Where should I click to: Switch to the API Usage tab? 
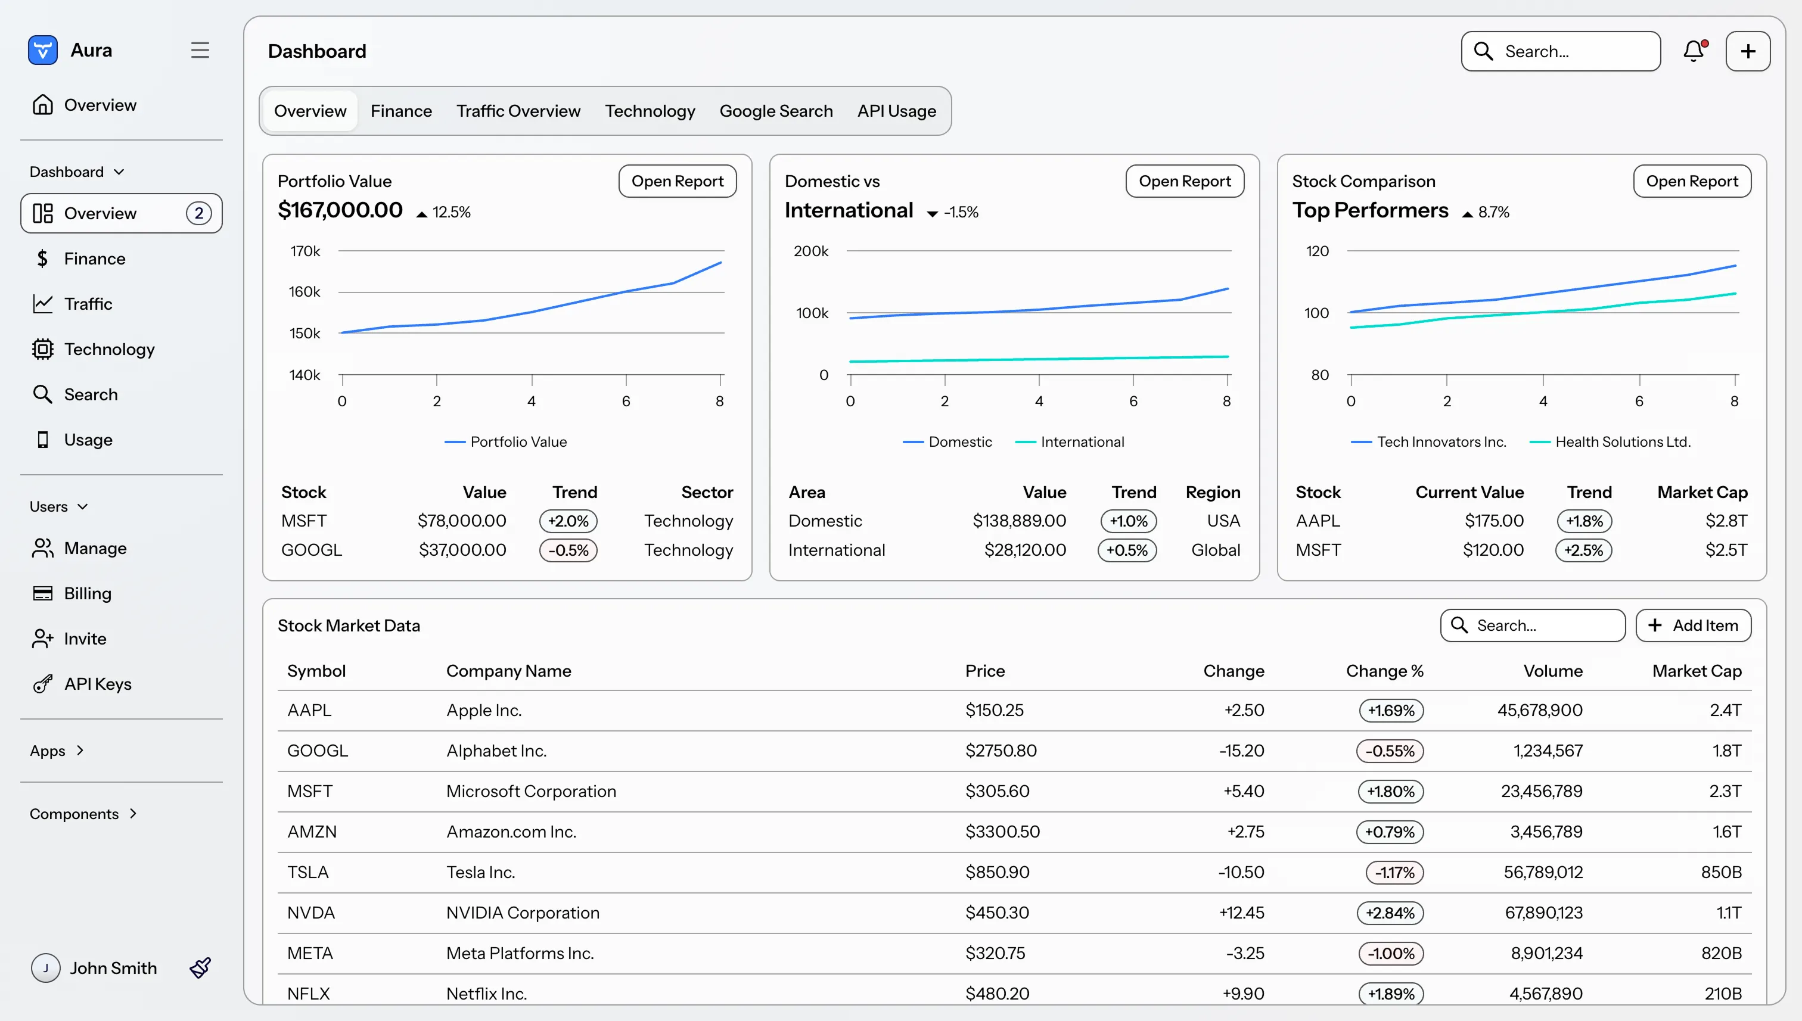point(896,111)
